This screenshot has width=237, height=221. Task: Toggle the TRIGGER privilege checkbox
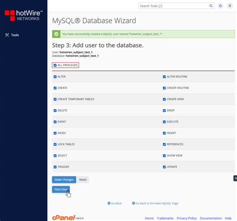(x=55, y=167)
